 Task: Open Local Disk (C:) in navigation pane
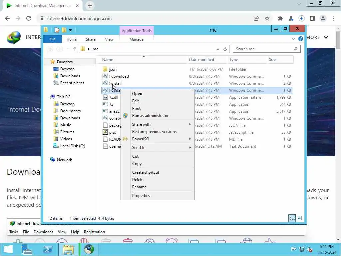[x=73, y=146]
